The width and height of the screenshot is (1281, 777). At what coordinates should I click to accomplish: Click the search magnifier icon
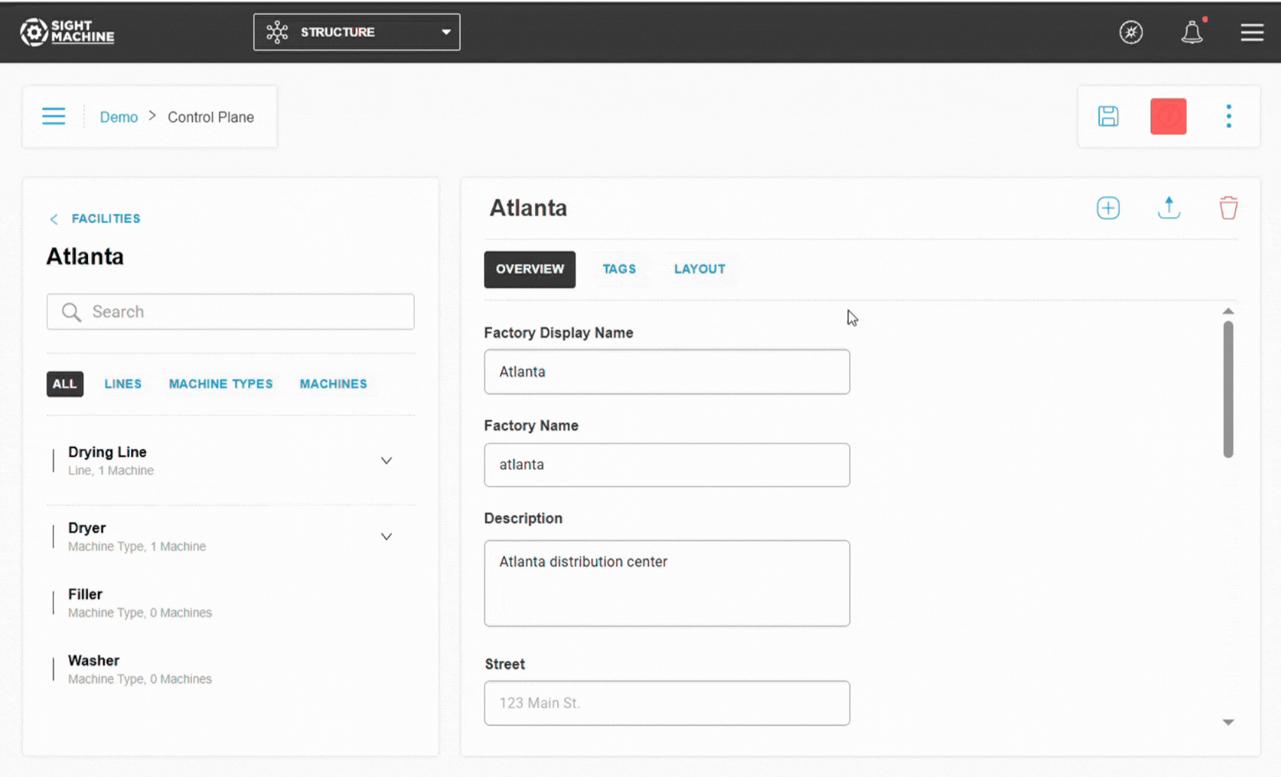point(72,312)
